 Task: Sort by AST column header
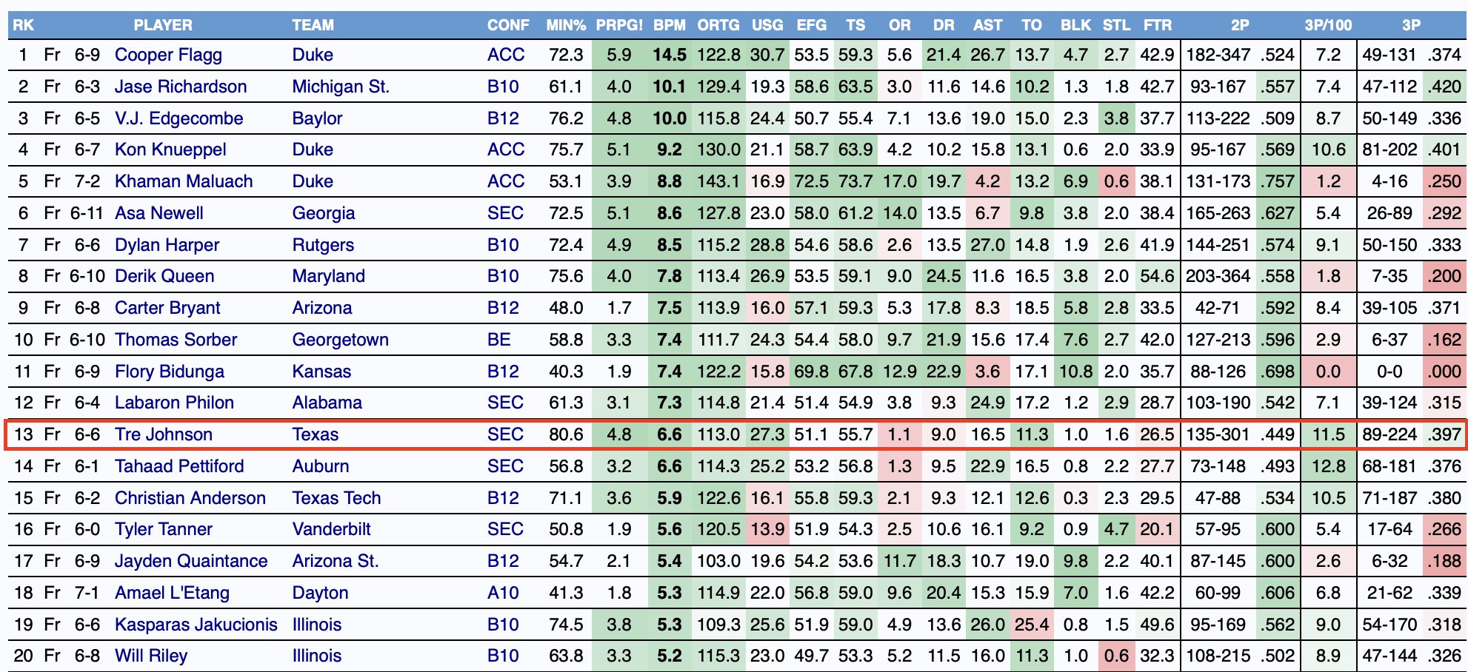coord(988,25)
